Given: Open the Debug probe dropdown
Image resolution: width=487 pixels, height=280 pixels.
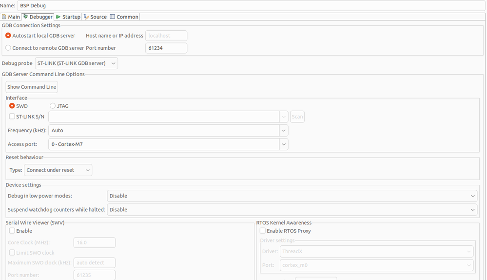Looking at the screenshot, I should [77, 63].
